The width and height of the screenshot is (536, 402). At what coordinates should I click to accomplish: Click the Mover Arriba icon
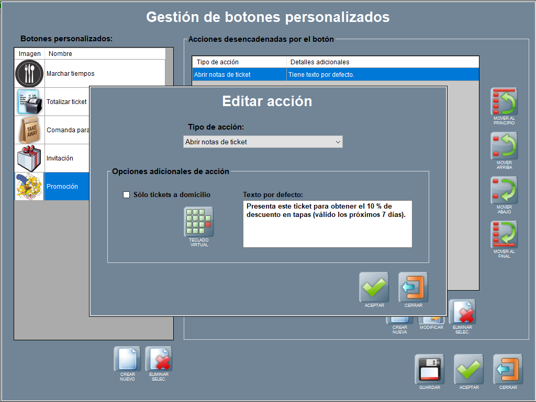[x=504, y=146]
